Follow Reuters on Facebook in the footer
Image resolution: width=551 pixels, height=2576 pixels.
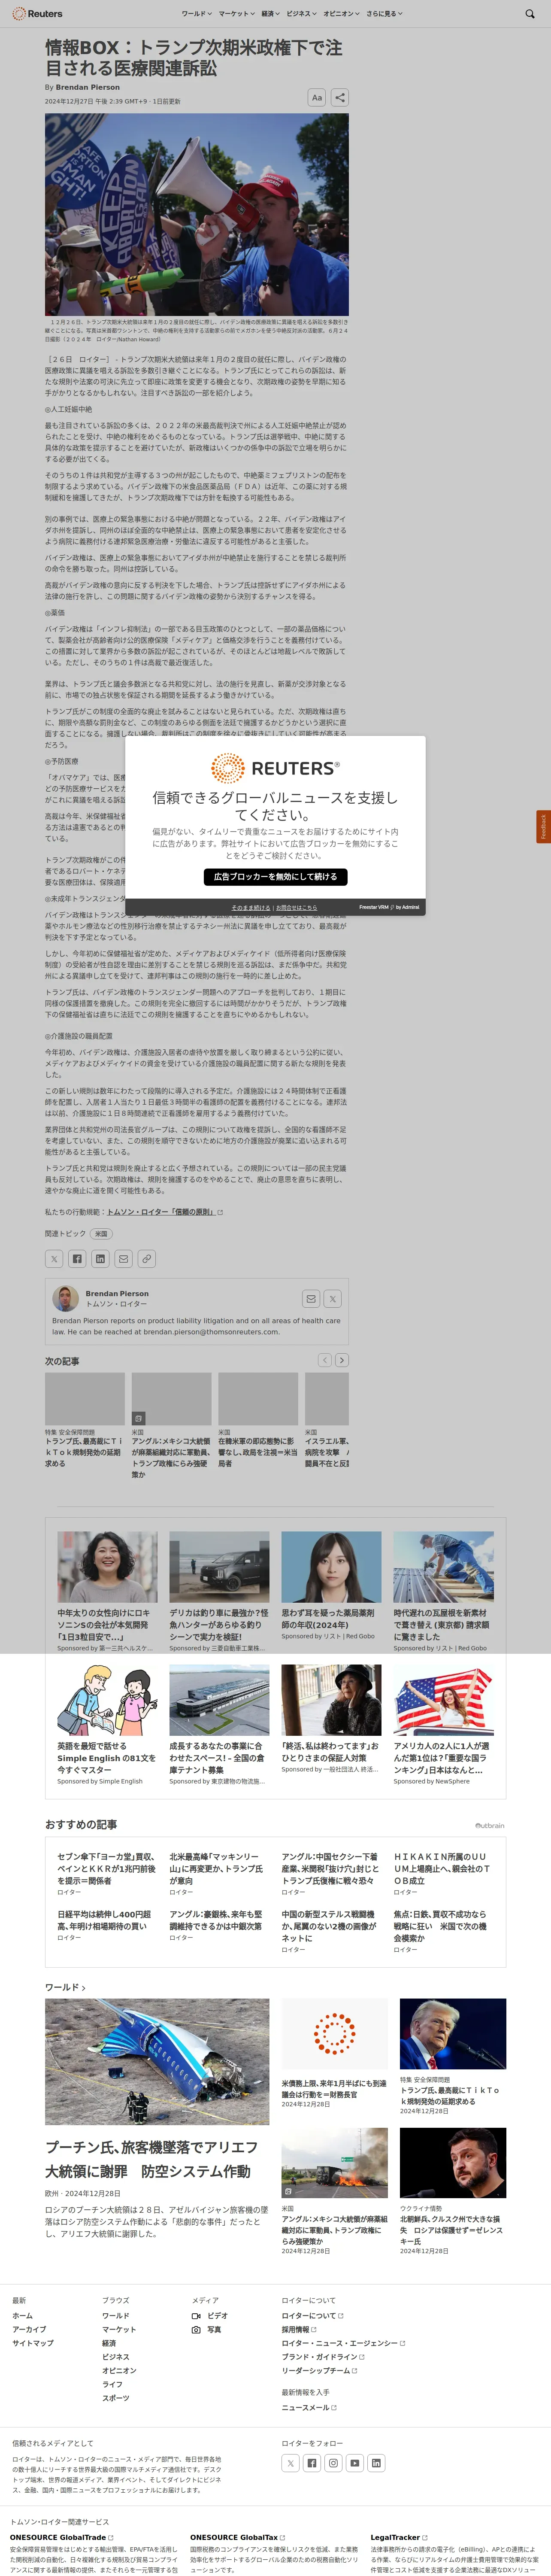coord(312,2463)
